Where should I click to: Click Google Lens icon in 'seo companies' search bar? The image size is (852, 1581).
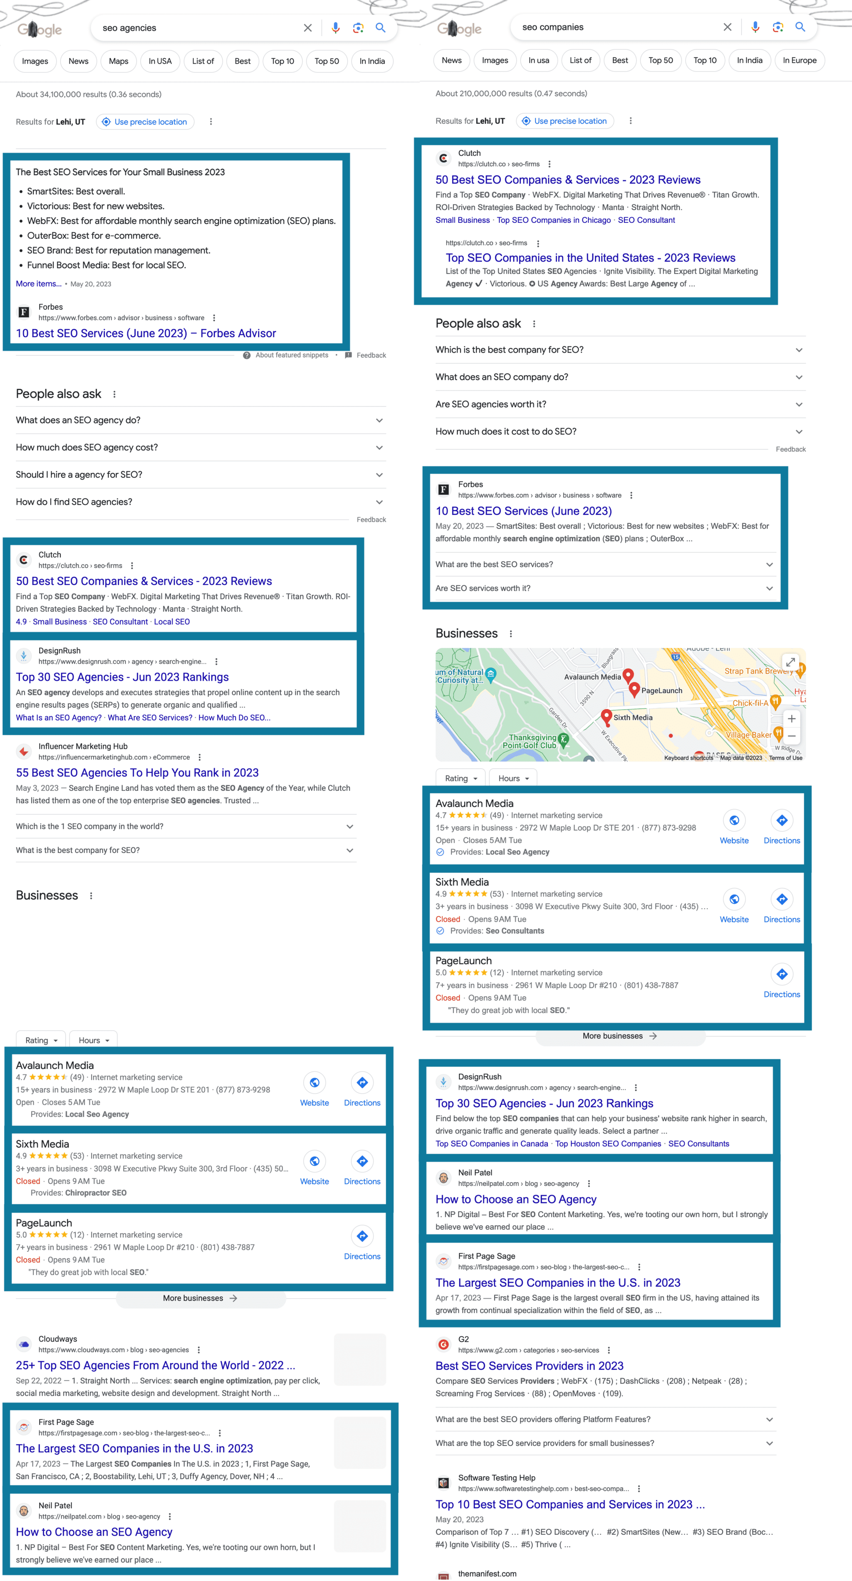[x=778, y=27]
